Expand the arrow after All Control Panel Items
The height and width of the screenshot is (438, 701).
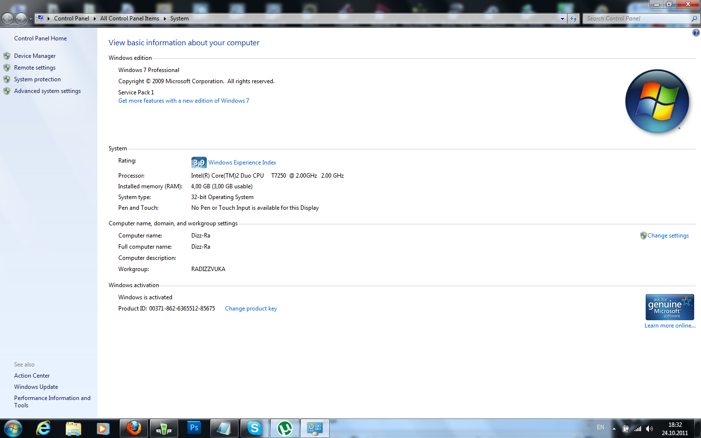click(165, 18)
